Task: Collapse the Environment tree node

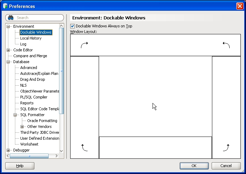Action: (x=8, y=26)
